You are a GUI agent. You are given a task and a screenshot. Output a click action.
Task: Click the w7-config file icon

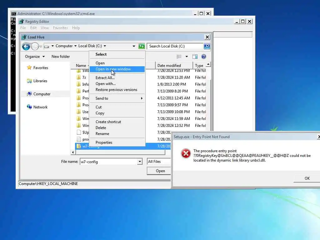point(78,146)
